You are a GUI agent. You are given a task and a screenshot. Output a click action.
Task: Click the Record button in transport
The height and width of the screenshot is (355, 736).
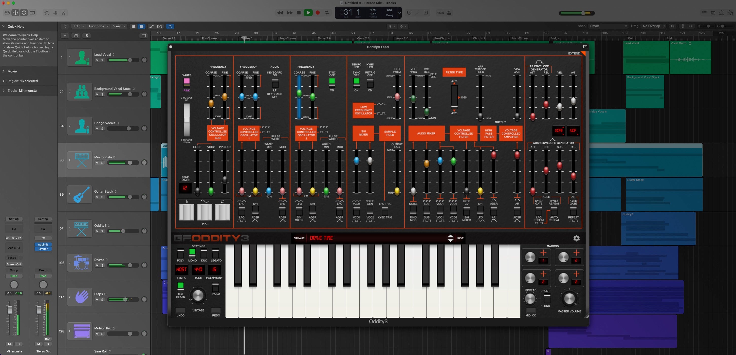[x=317, y=13]
